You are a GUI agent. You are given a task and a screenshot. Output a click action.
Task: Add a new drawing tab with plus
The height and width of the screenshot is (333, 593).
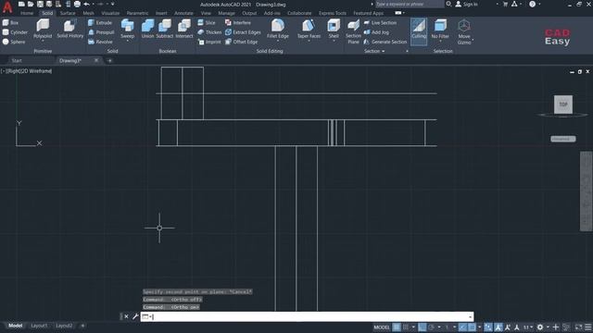click(x=109, y=61)
